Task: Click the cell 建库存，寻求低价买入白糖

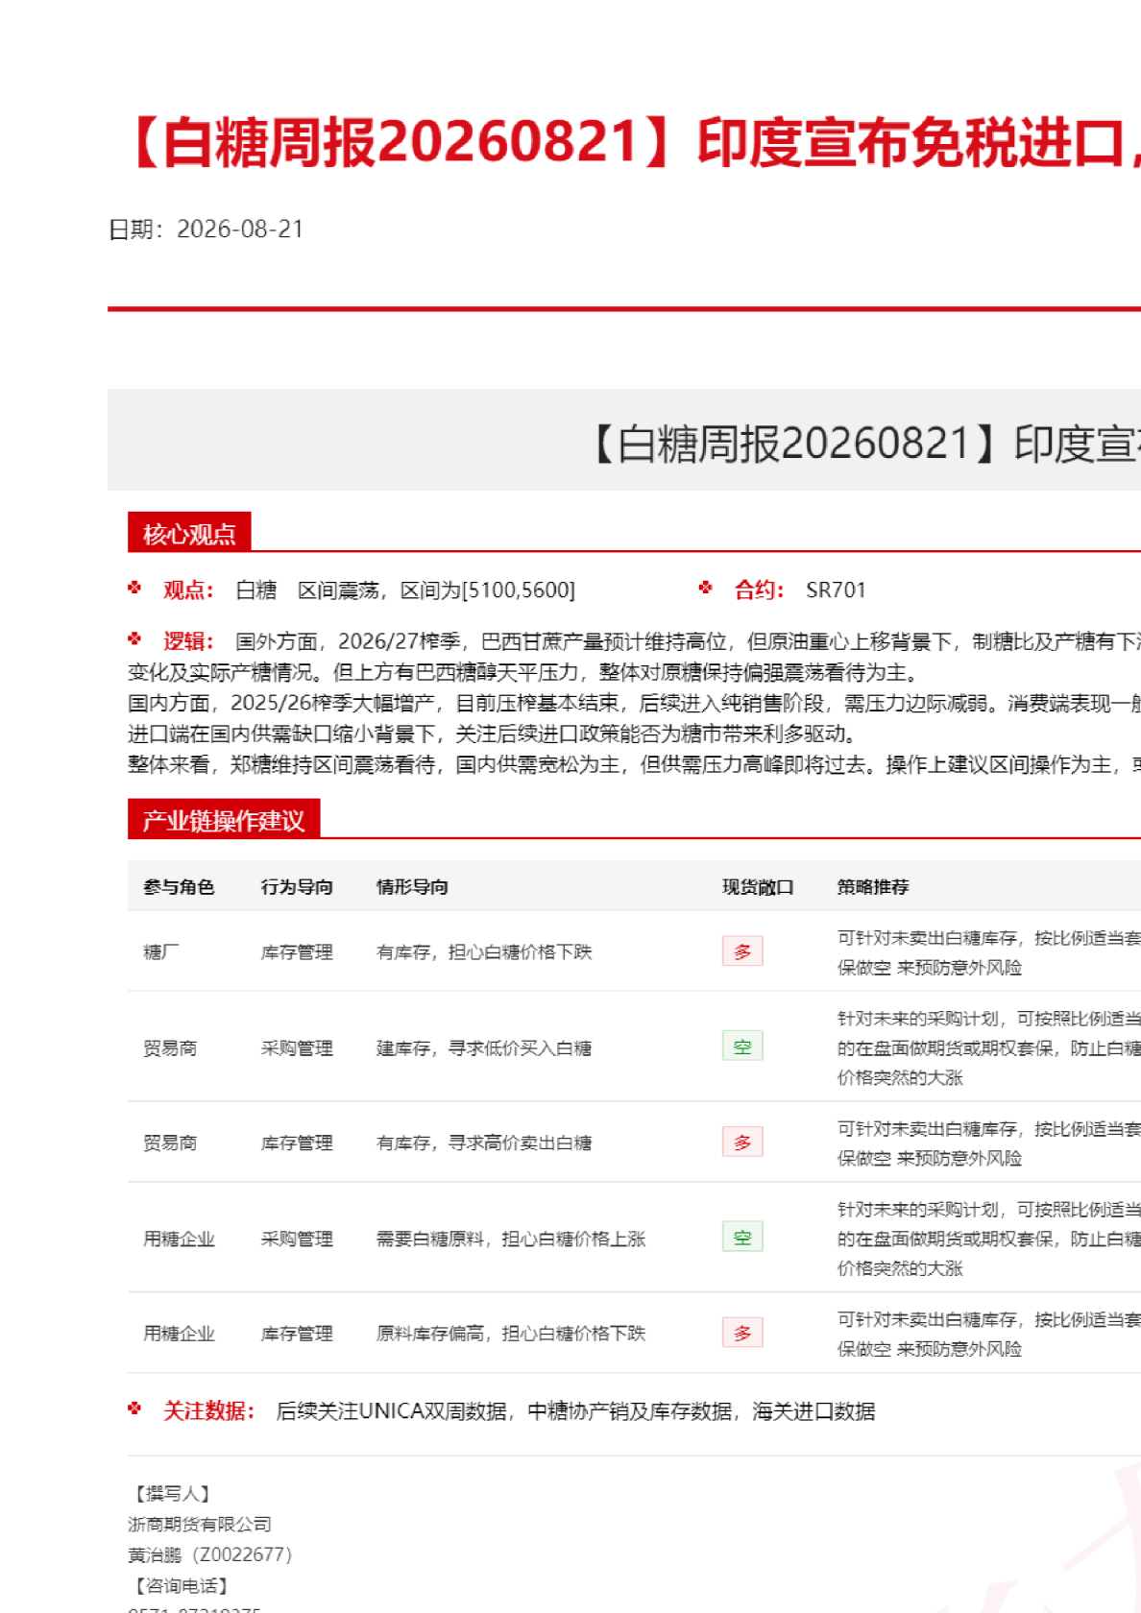Action: 484,1047
